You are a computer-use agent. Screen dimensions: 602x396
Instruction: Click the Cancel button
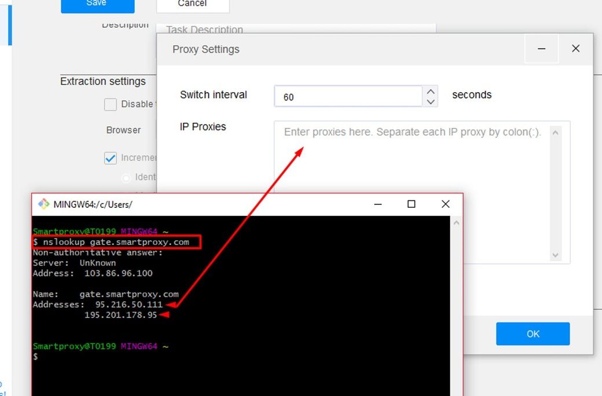(193, 6)
